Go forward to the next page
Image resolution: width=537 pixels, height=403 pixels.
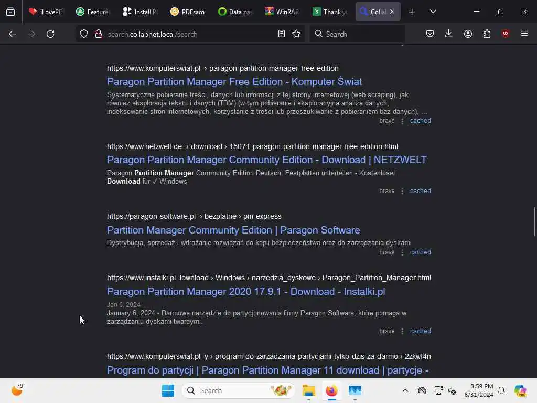point(31,34)
